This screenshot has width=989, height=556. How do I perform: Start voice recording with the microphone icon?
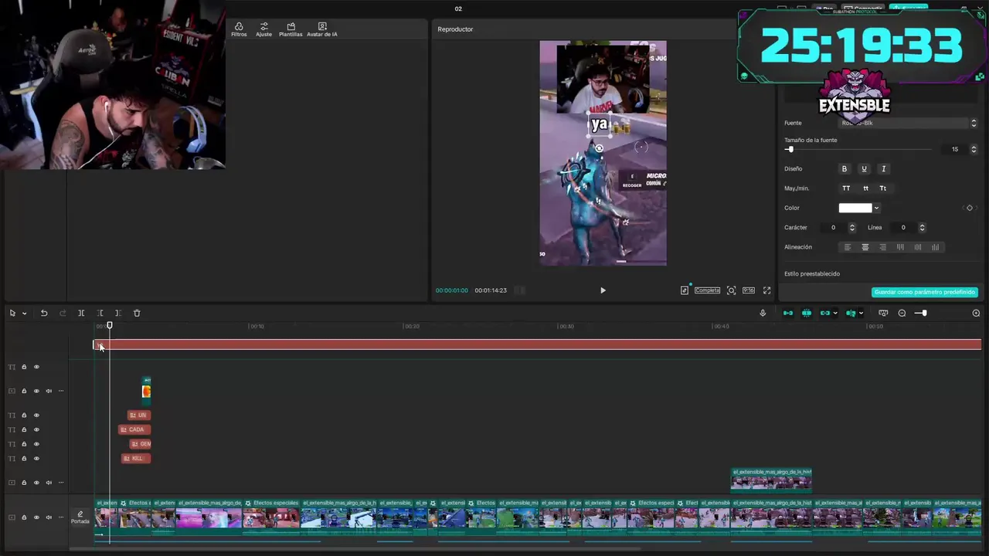pos(763,313)
